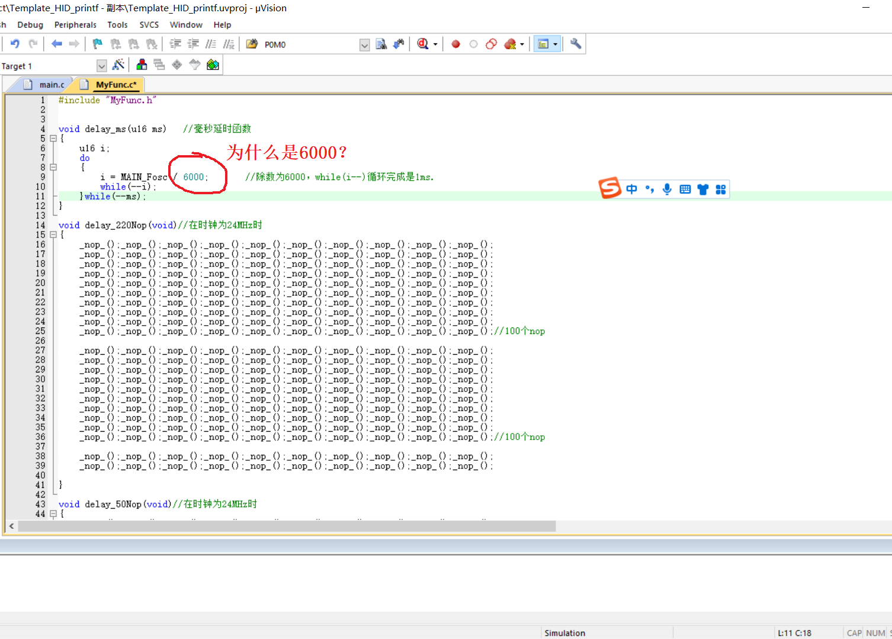The image size is (892, 639).
Task: Click the NUM indicator in status bar
Action: (875, 633)
